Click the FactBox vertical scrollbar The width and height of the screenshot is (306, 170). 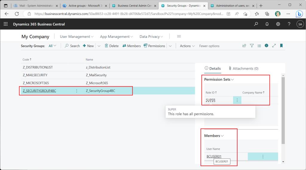(283, 111)
